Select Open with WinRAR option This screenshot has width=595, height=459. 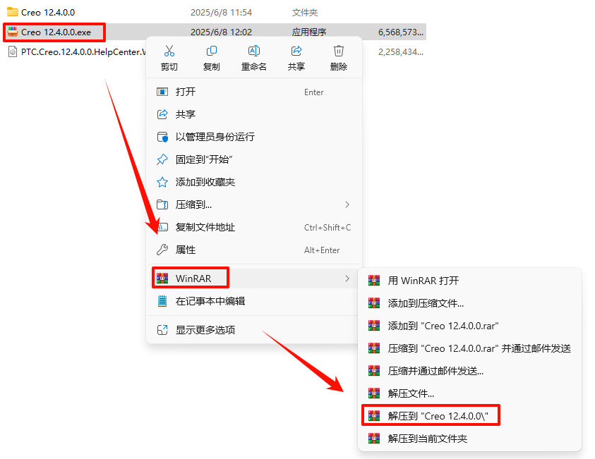click(x=469, y=281)
